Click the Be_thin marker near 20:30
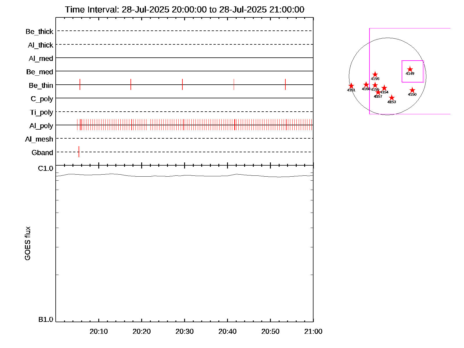464x348 pixels. pyautogui.click(x=182, y=84)
